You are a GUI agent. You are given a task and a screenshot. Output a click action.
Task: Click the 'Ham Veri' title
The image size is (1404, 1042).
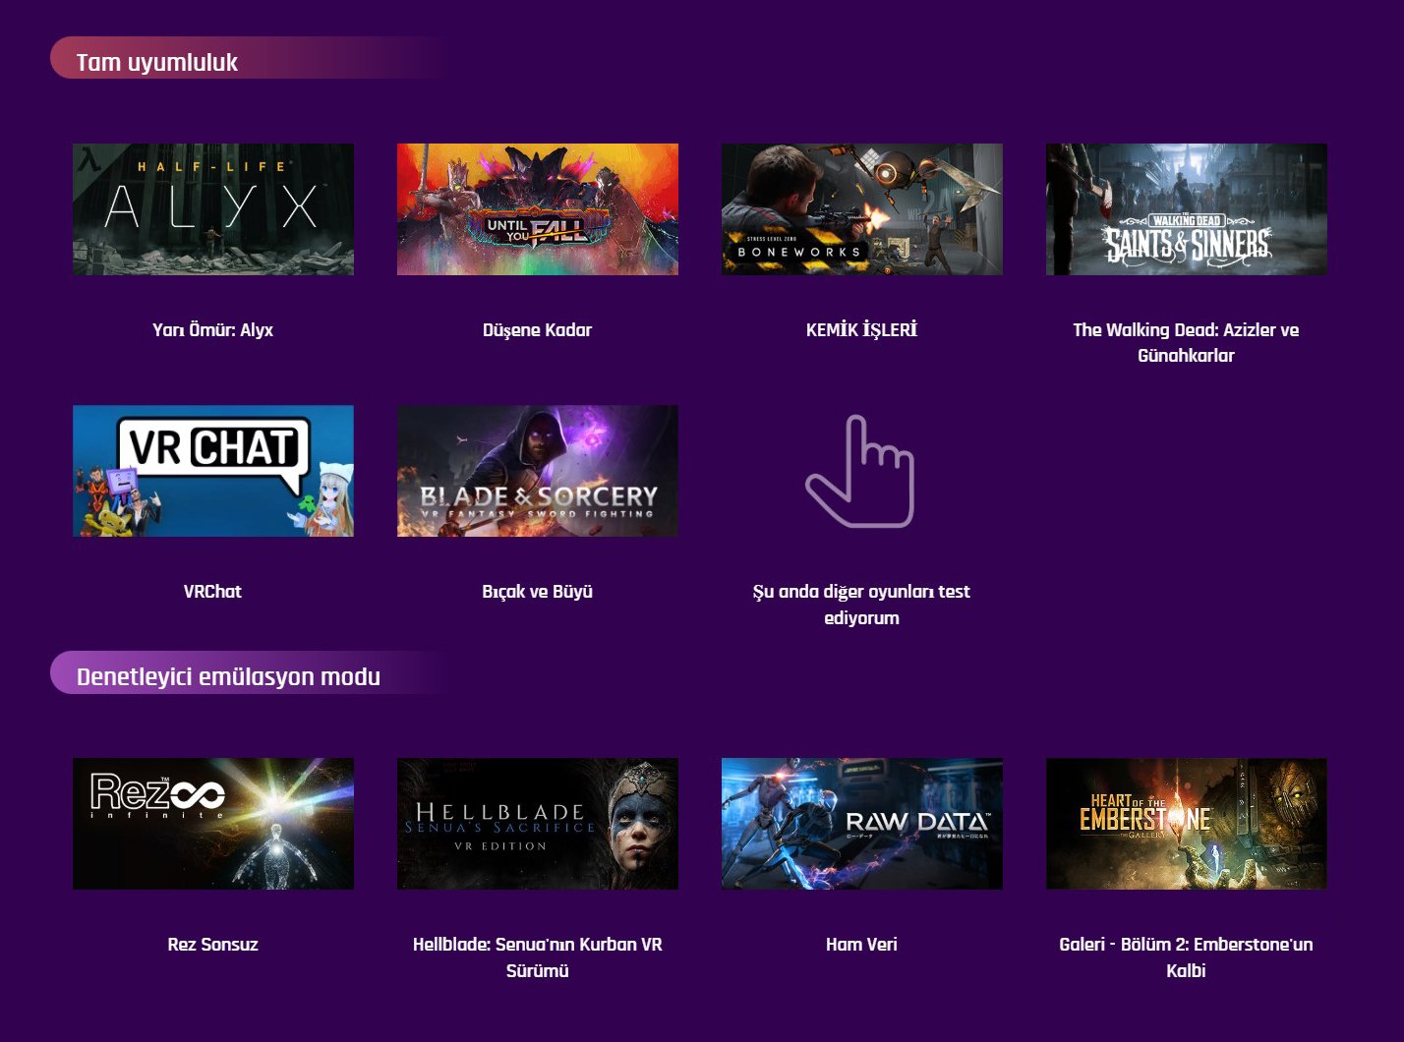(862, 945)
